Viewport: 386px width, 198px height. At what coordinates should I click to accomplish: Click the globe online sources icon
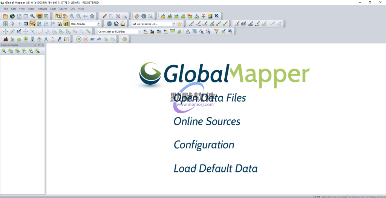coord(12,16)
